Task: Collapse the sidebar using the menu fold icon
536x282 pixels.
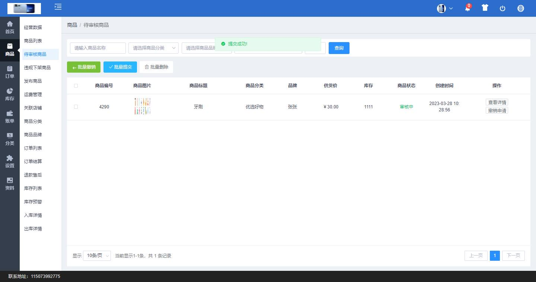Action: click(x=58, y=7)
